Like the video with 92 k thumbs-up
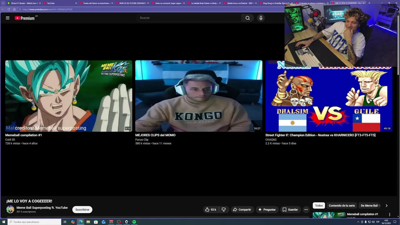400x225 pixels. point(211,210)
